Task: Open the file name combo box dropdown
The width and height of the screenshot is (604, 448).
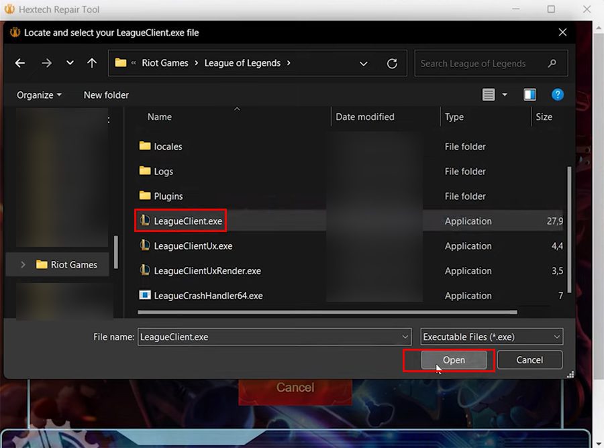Action: (405, 337)
